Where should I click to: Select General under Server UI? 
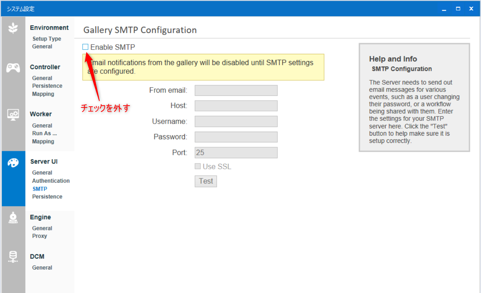42,173
